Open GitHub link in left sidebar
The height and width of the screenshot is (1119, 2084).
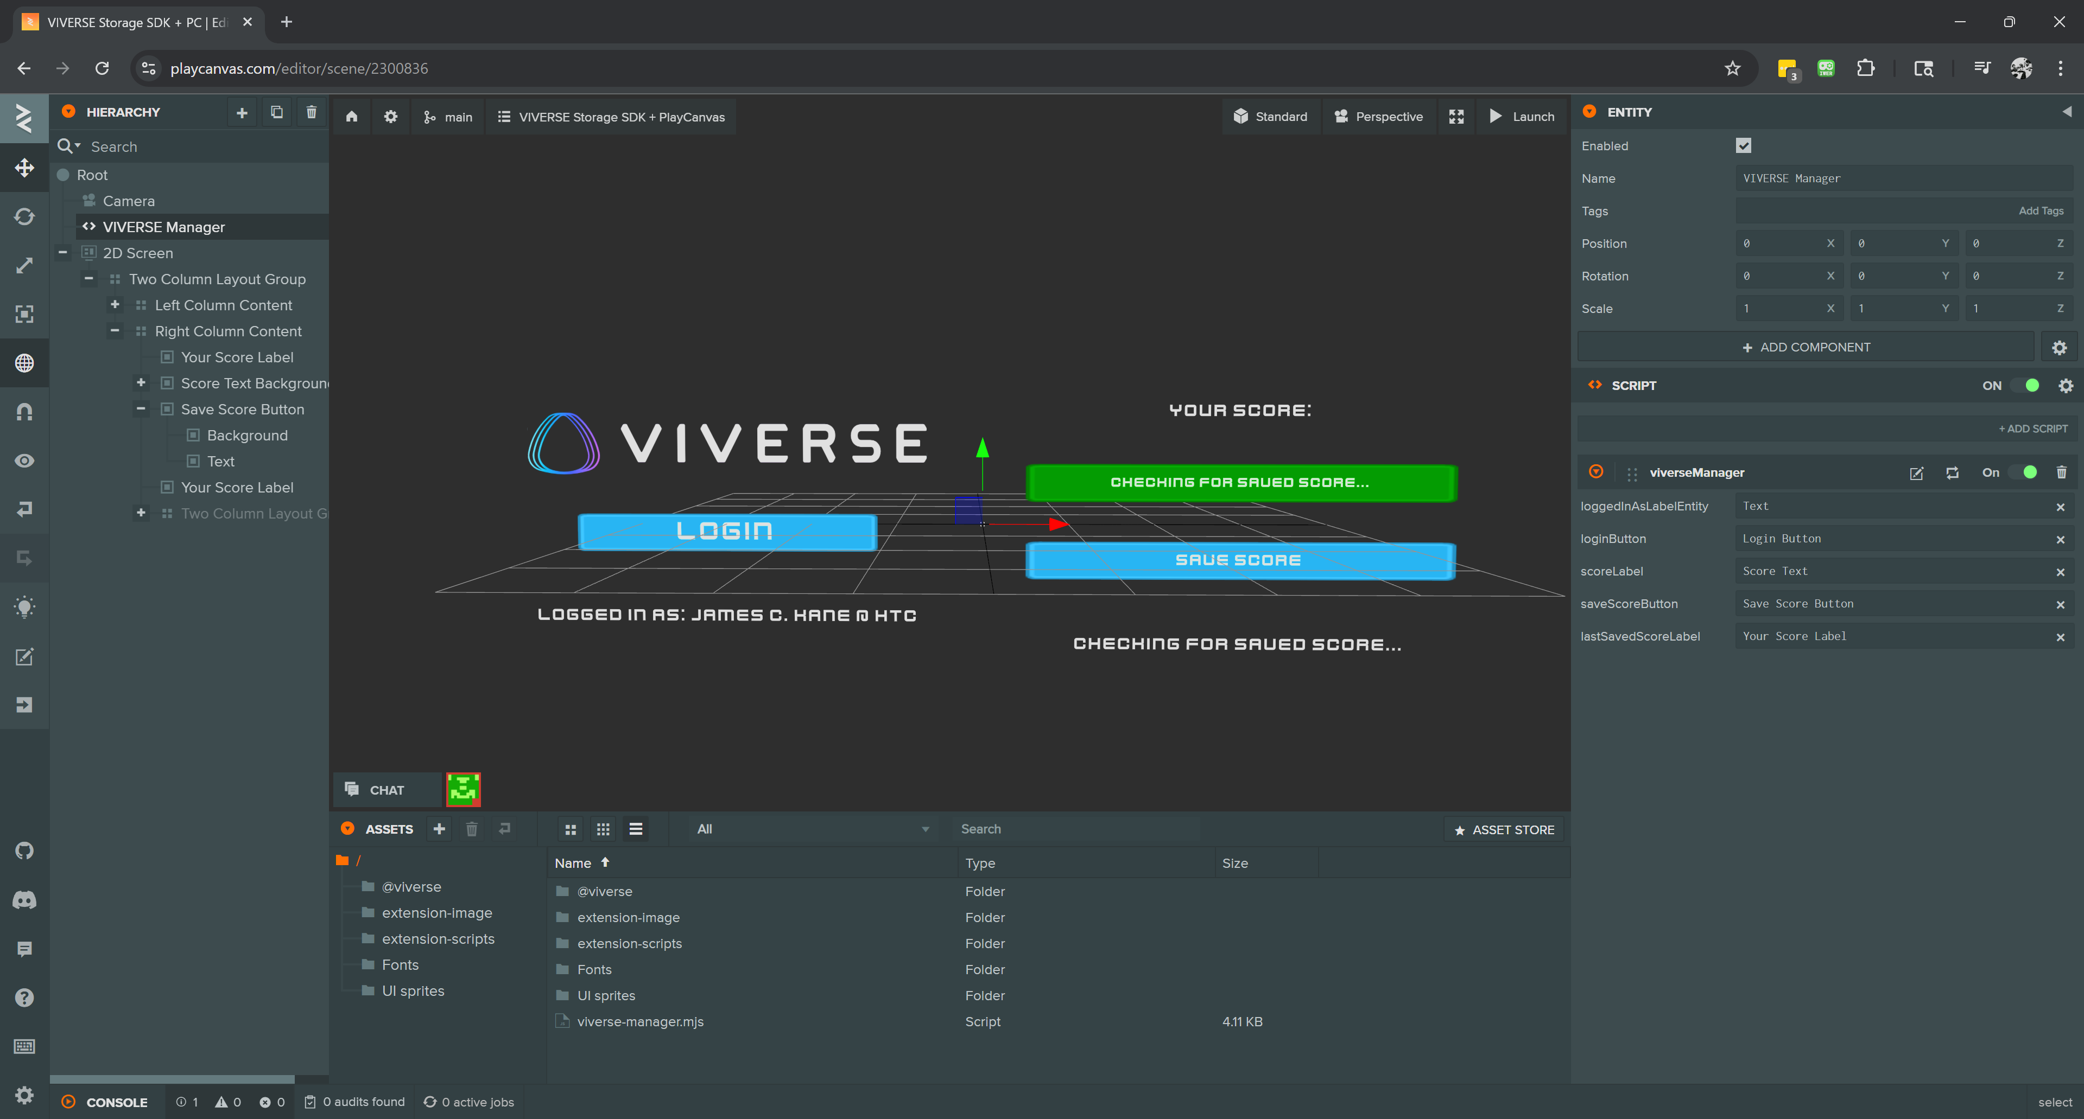pos(24,850)
